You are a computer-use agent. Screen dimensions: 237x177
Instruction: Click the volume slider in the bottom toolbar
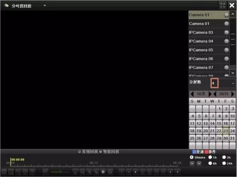60,172
